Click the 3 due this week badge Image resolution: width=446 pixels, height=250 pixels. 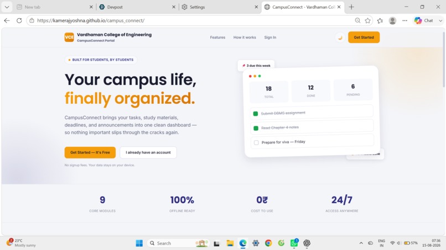(x=256, y=66)
